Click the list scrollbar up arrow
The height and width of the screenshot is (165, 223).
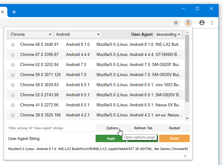click(x=187, y=33)
